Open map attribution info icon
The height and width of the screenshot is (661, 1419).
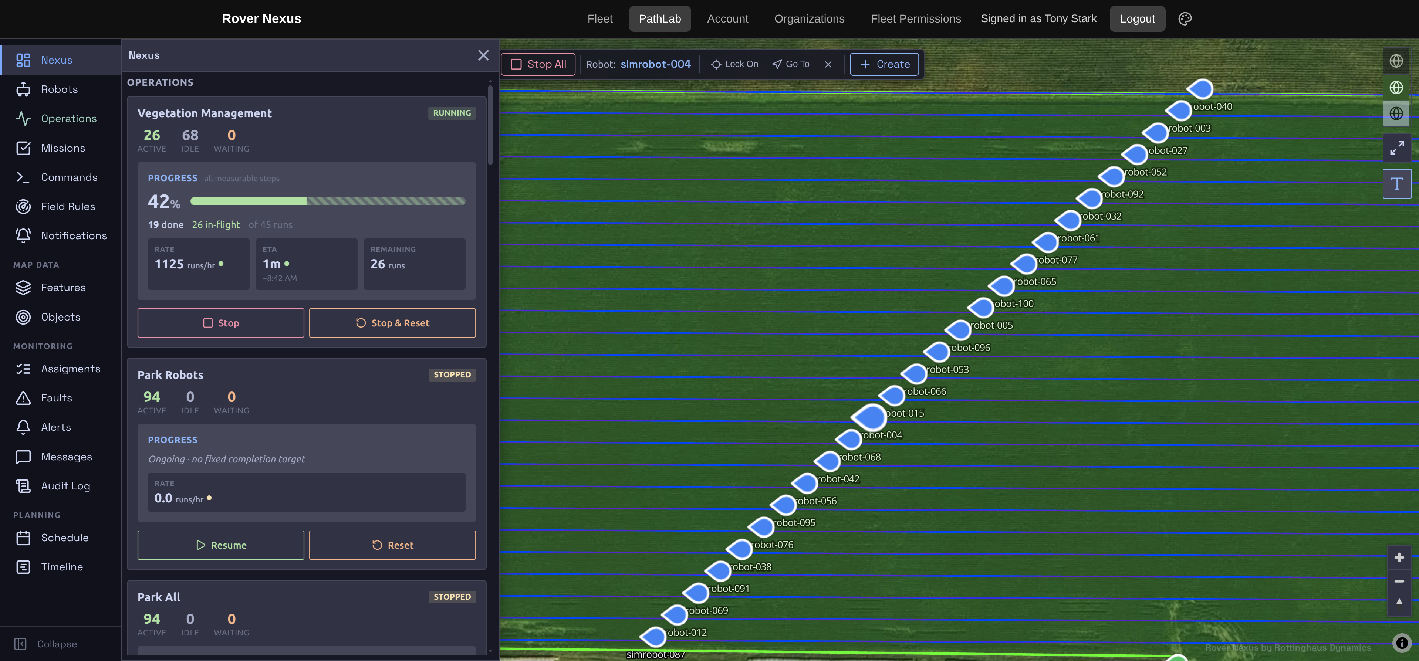click(x=1401, y=643)
